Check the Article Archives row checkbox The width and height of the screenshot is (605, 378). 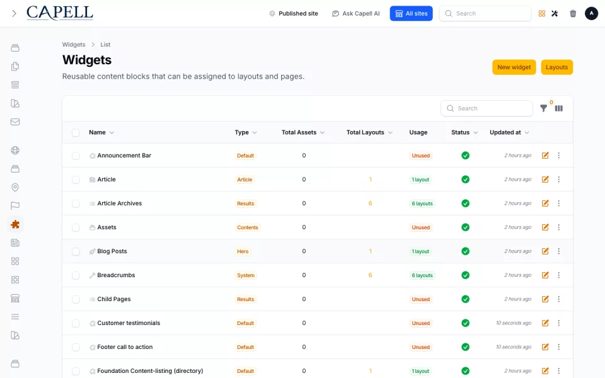[x=76, y=203]
